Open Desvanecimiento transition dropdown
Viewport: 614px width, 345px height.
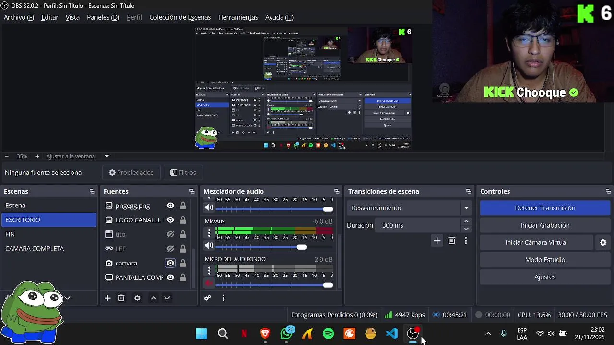coord(409,208)
